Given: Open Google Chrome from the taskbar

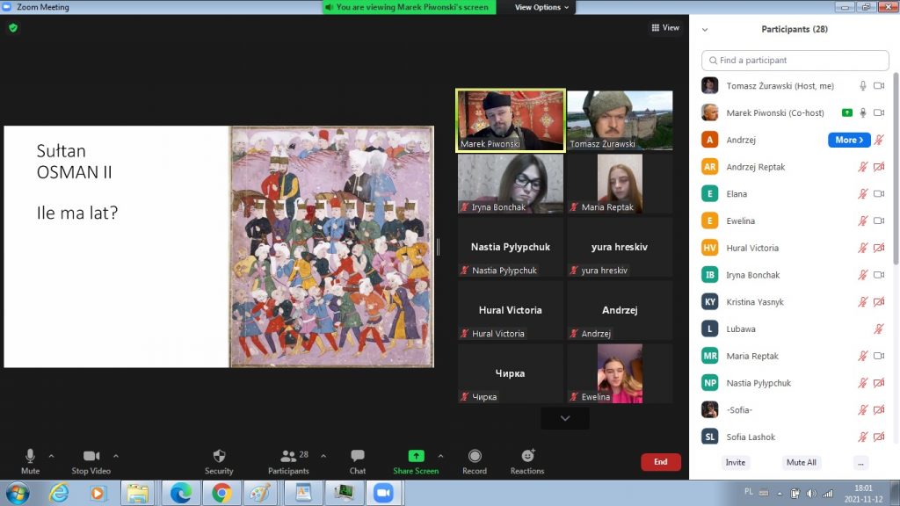Looking at the screenshot, I should click(x=220, y=493).
